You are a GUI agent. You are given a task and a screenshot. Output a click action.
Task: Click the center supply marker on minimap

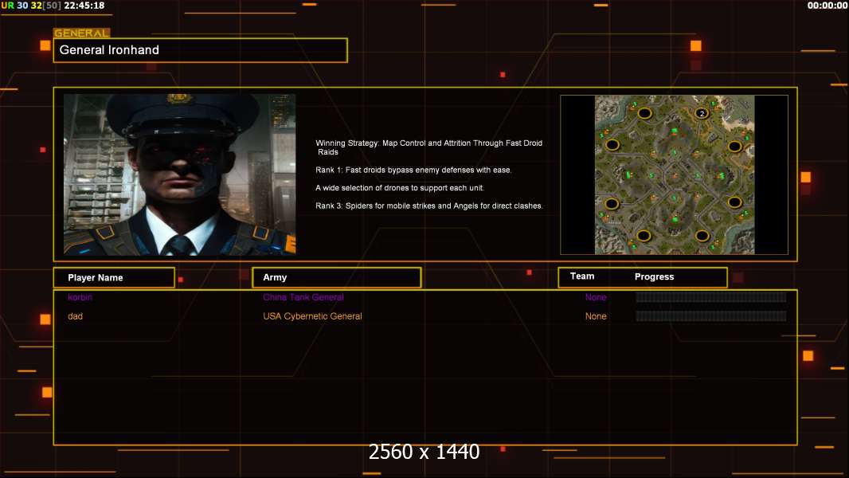pyautogui.click(x=675, y=176)
